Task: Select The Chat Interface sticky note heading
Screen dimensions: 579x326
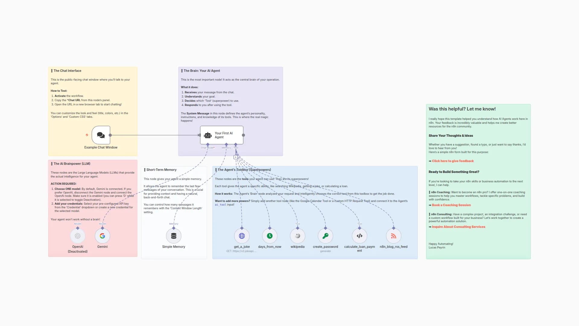Action: click(x=67, y=71)
